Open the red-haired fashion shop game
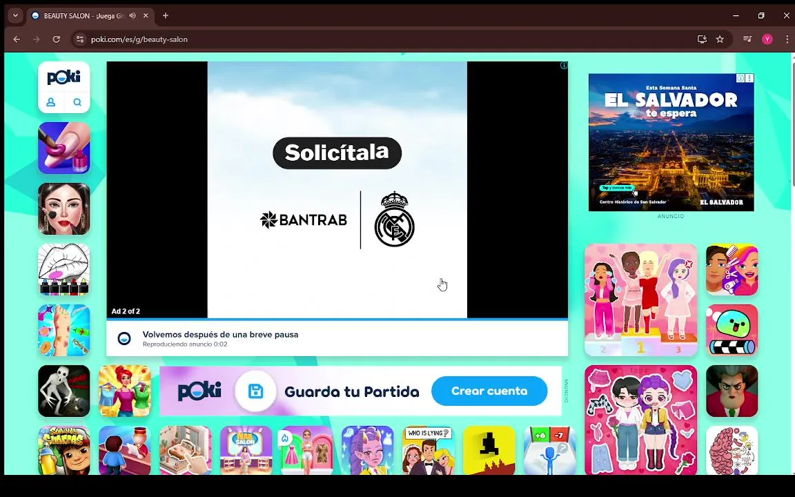Screen dimensions: 795x497 point(125,391)
